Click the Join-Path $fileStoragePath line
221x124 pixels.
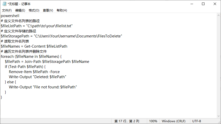[47, 62]
